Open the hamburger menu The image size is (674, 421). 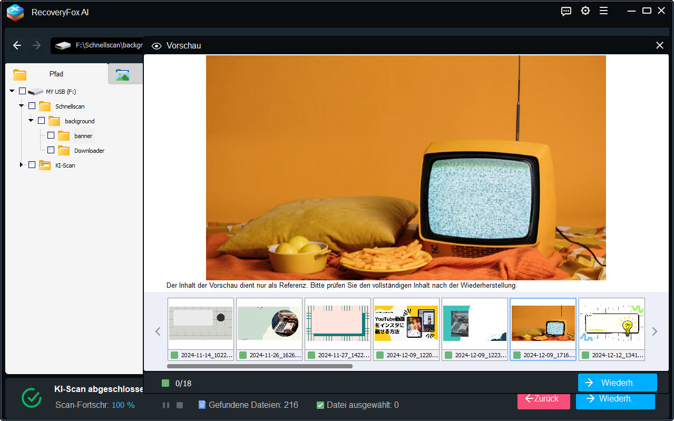pos(603,11)
